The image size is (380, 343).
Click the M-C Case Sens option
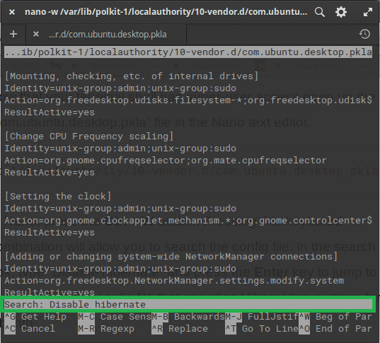pyautogui.click(x=115, y=317)
